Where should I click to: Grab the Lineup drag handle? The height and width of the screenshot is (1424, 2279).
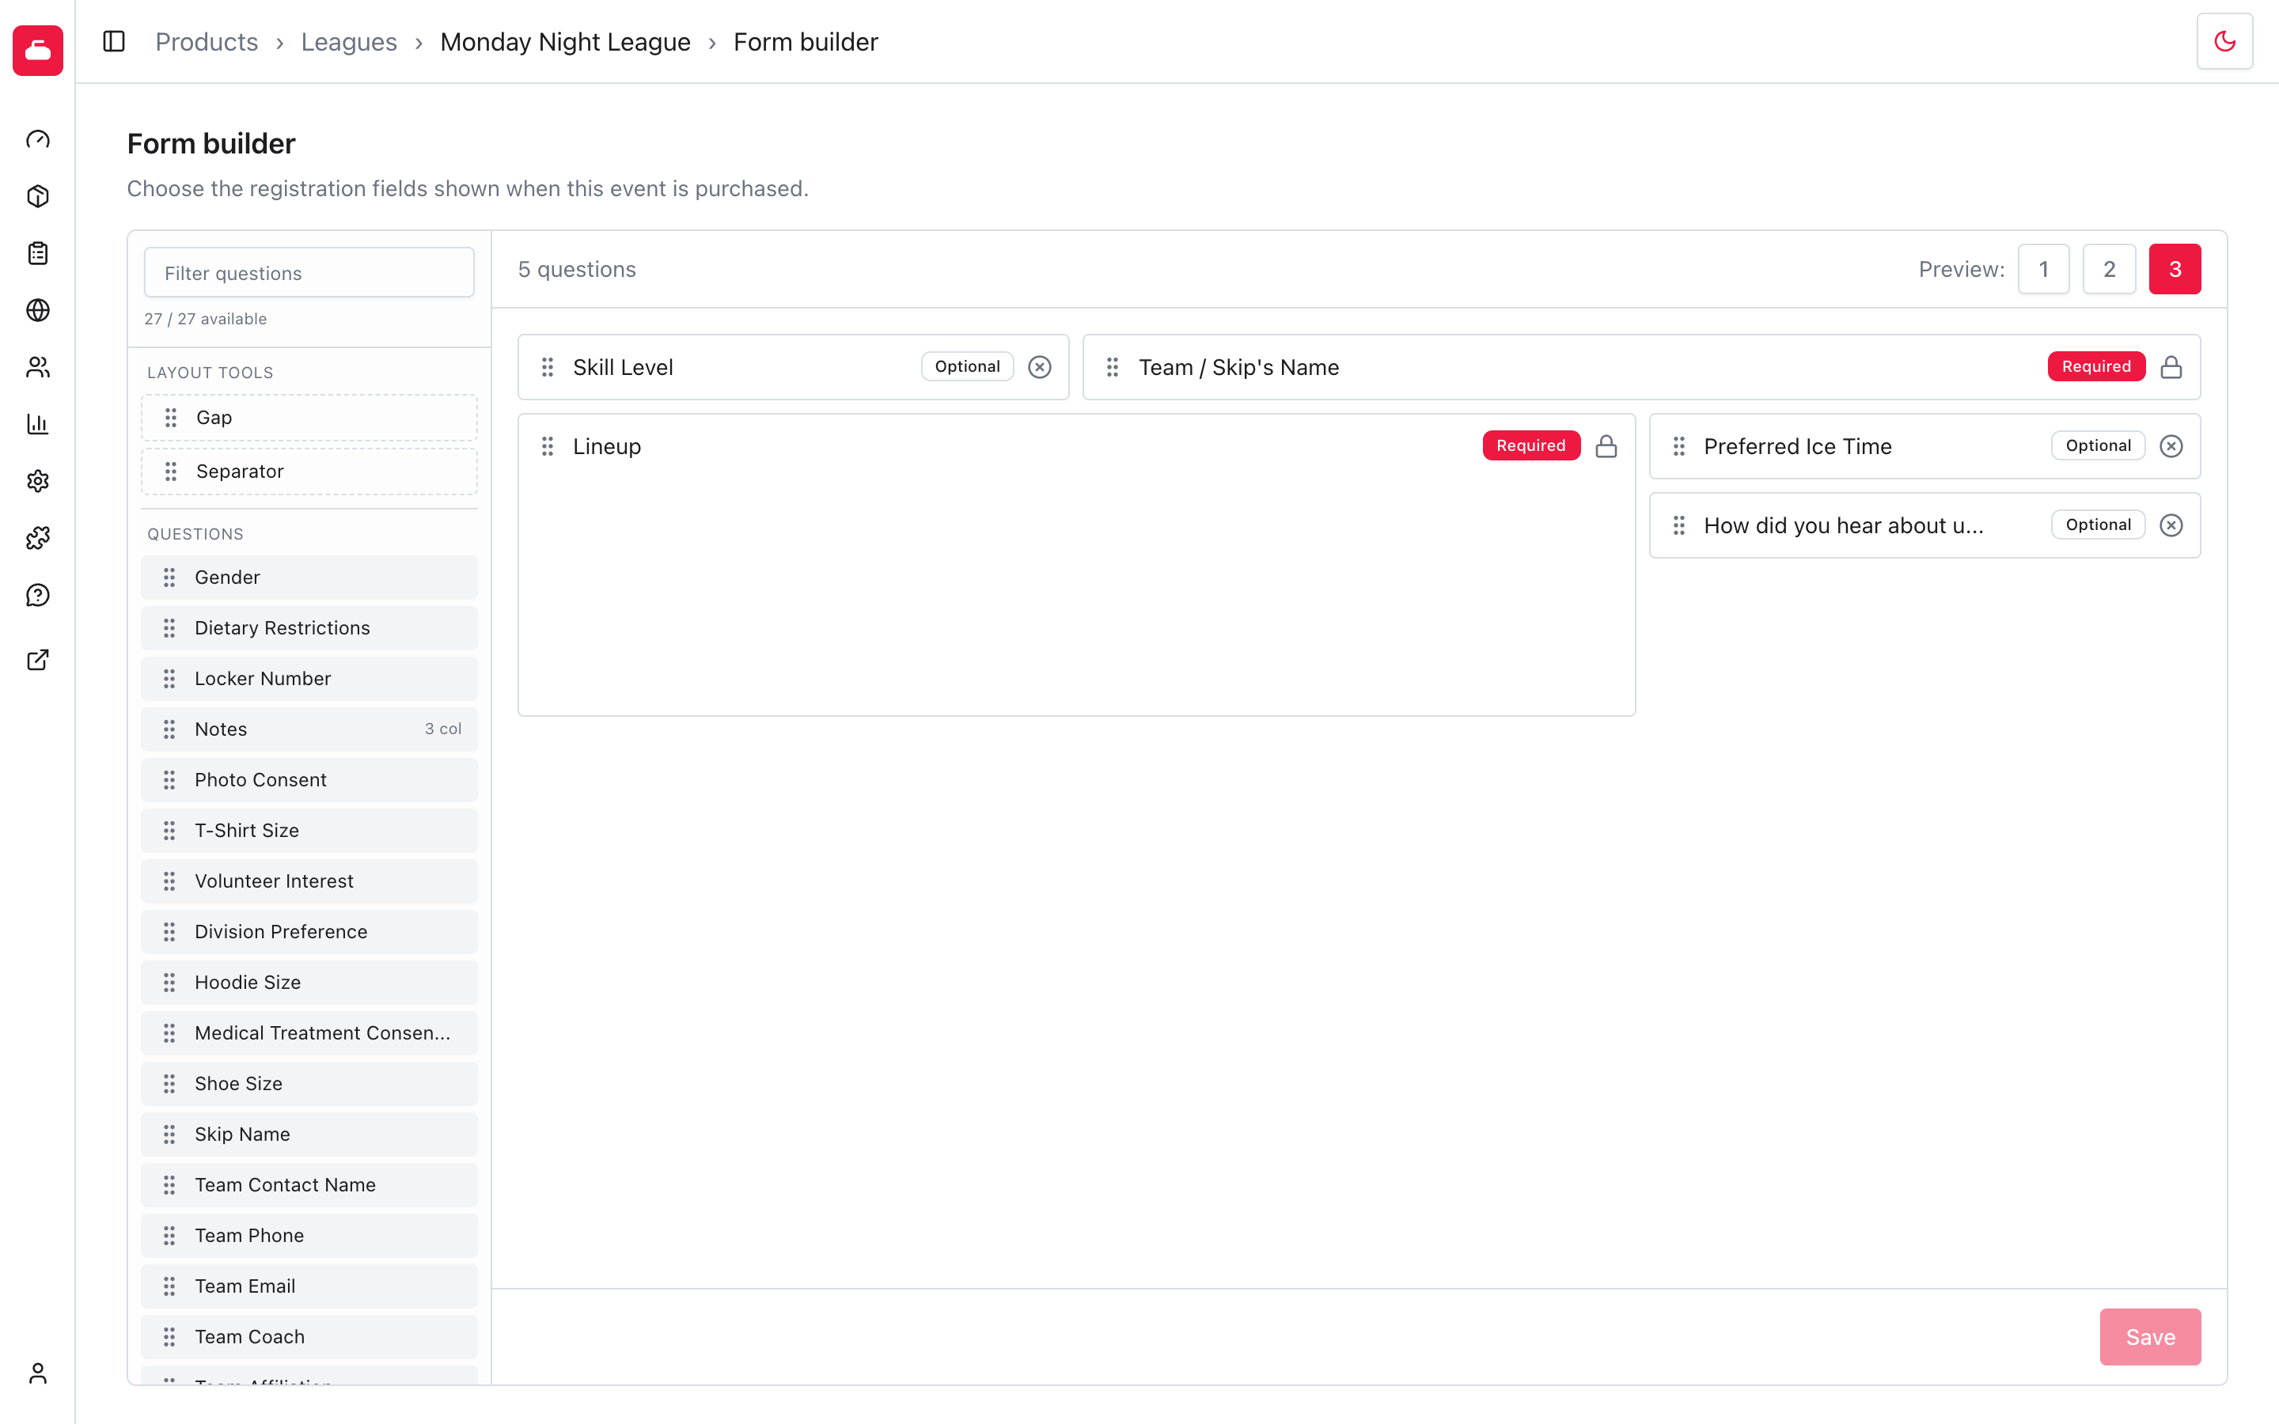point(547,446)
